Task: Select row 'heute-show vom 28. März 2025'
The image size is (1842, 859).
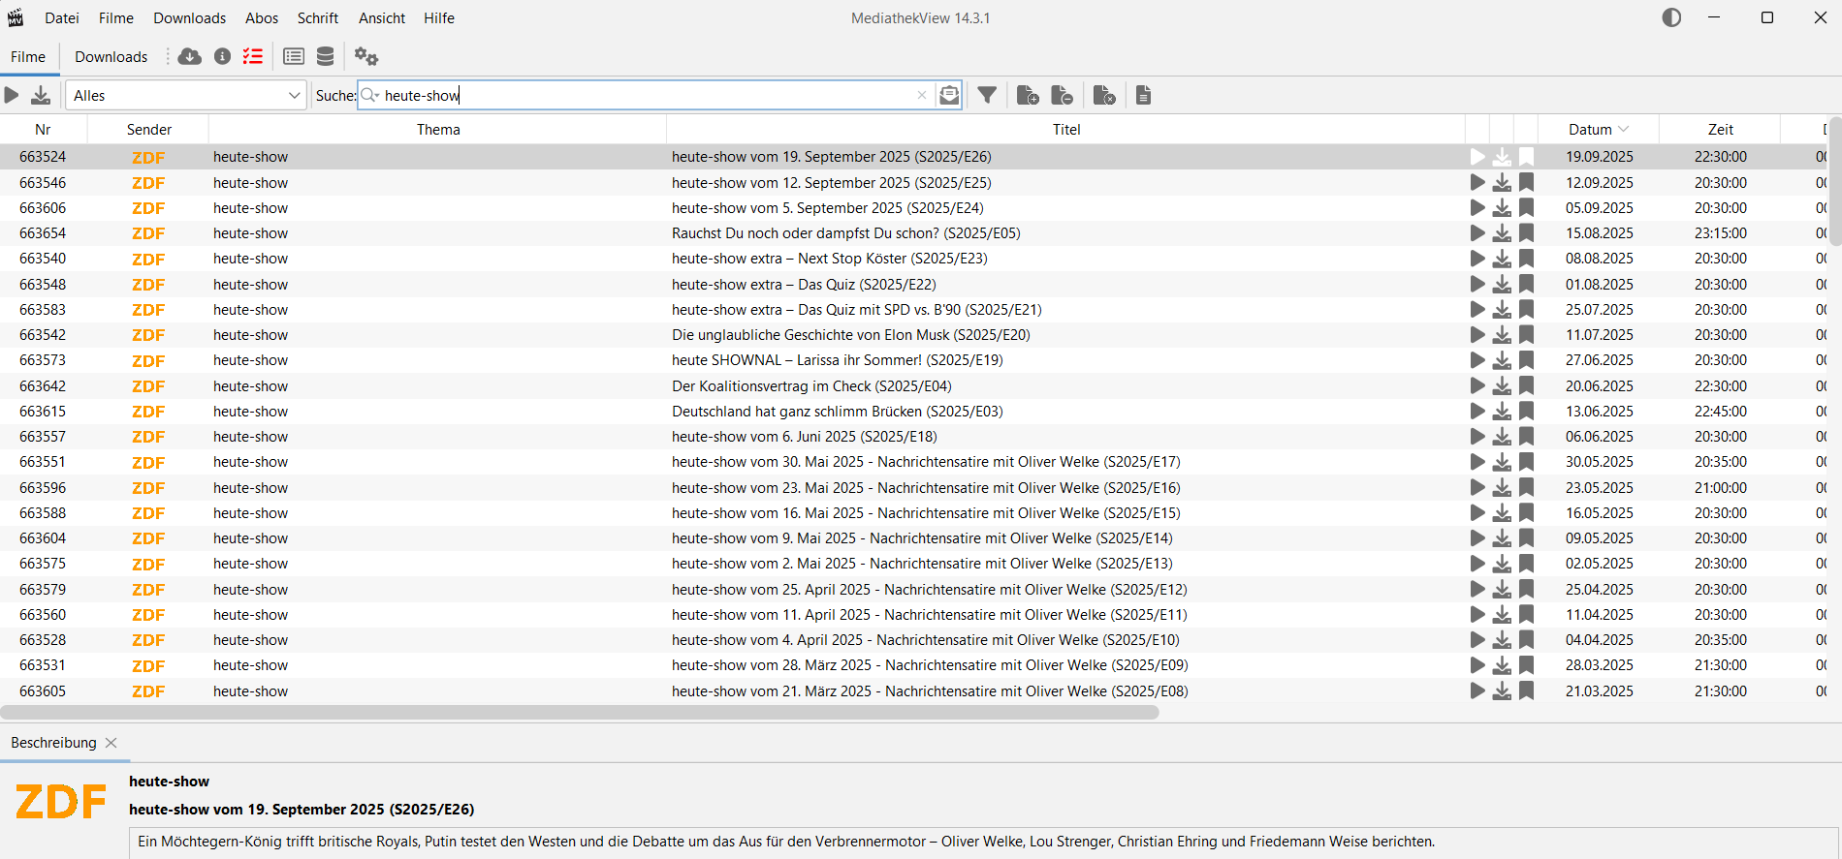Action: tap(913, 665)
